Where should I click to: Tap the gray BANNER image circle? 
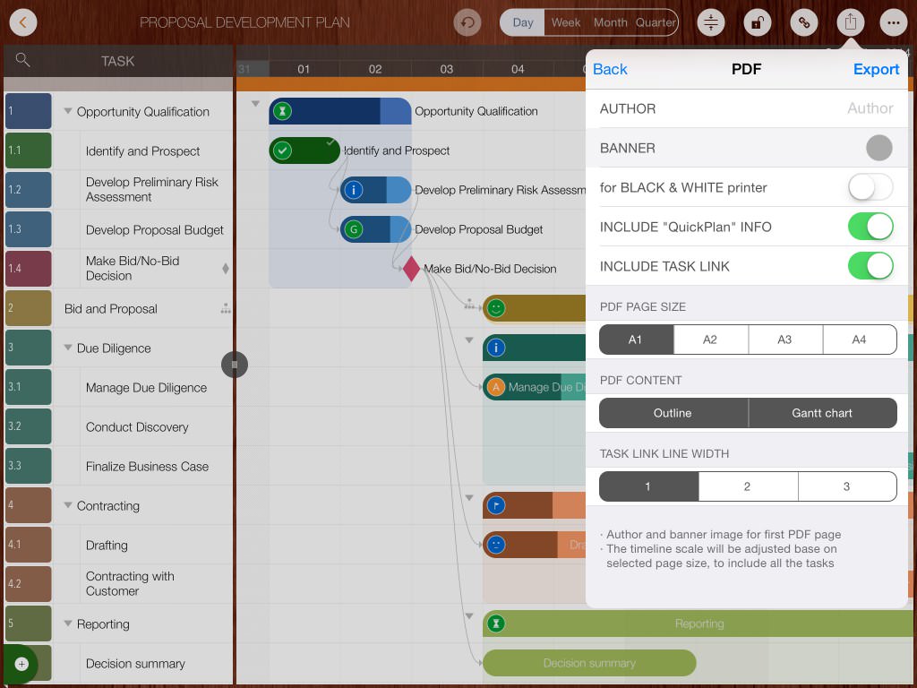click(878, 148)
